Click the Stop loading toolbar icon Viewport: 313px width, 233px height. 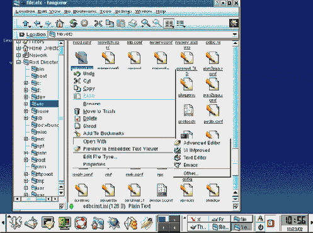(84, 23)
